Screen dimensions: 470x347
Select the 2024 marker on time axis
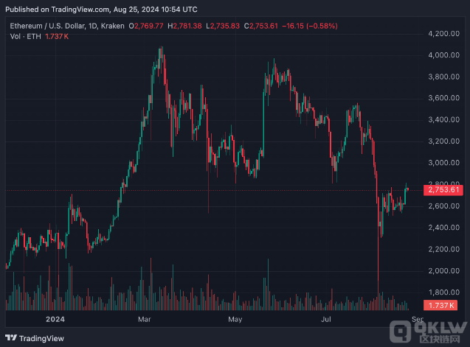pyautogui.click(x=56, y=319)
